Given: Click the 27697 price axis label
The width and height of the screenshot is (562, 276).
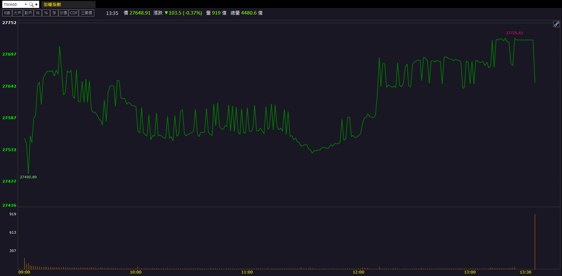Looking at the screenshot, I should (9, 54).
